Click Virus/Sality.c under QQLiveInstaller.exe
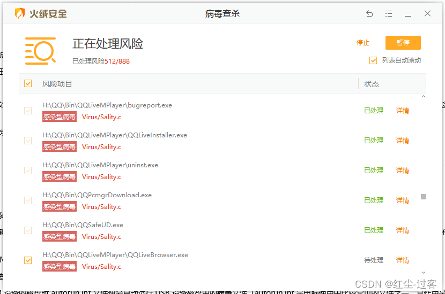The image size is (445, 294). coord(102,147)
